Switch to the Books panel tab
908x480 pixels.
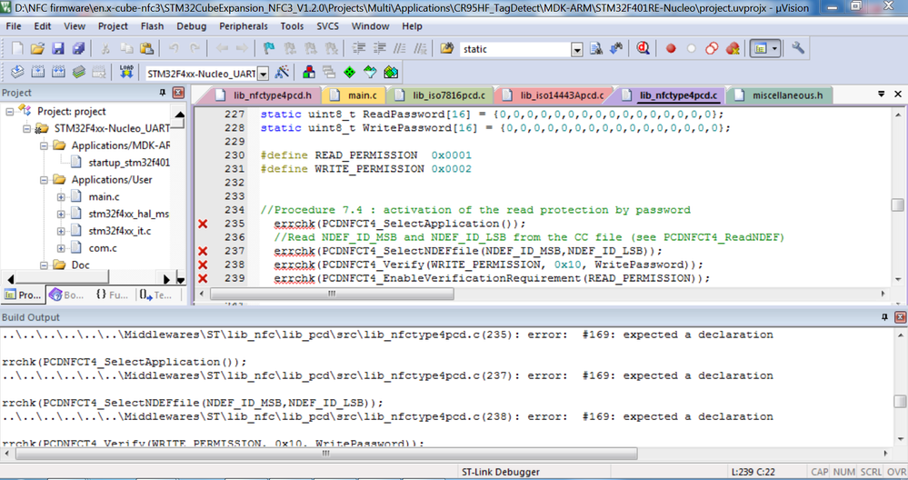67,295
